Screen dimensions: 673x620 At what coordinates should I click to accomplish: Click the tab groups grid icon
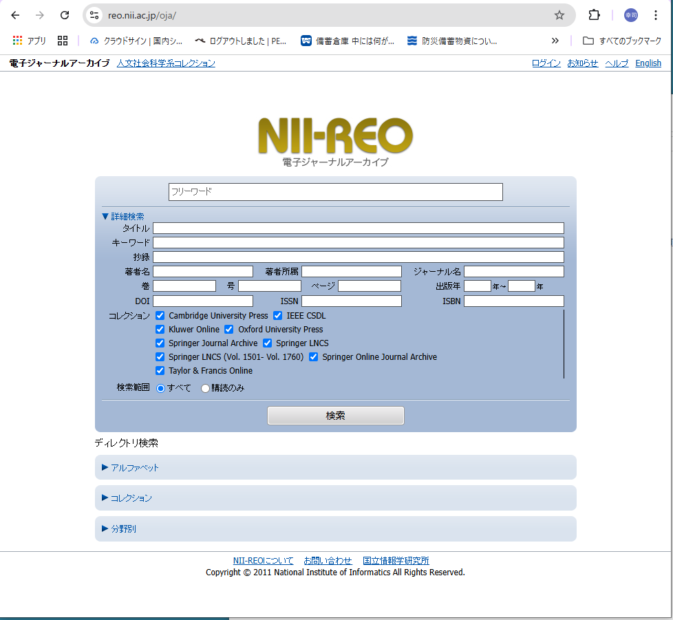(x=63, y=41)
